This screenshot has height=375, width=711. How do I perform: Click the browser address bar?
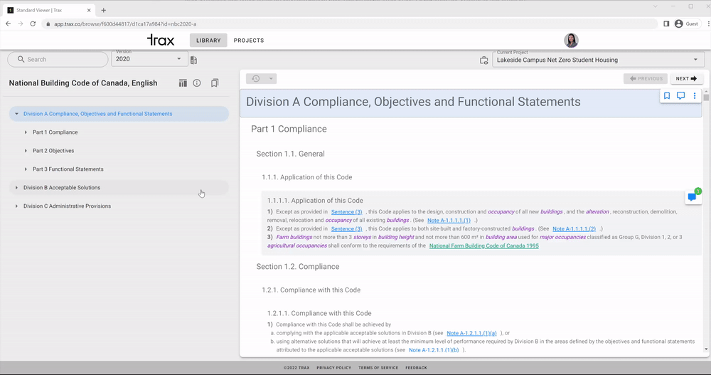coord(349,23)
